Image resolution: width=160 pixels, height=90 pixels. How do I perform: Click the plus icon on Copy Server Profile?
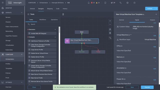pyautogui.click(x=29, y=49)
